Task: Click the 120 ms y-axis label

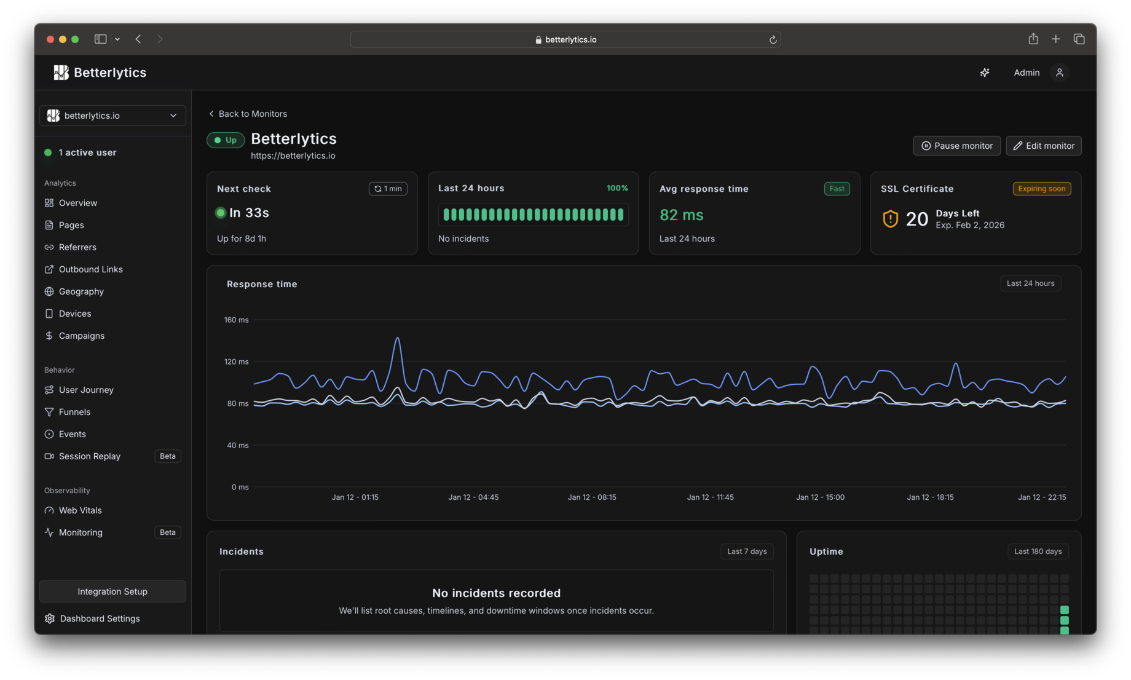Action: tap(237, 362)
